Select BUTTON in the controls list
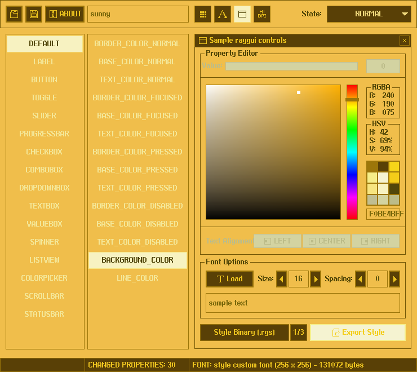 [x=45, y=79]
